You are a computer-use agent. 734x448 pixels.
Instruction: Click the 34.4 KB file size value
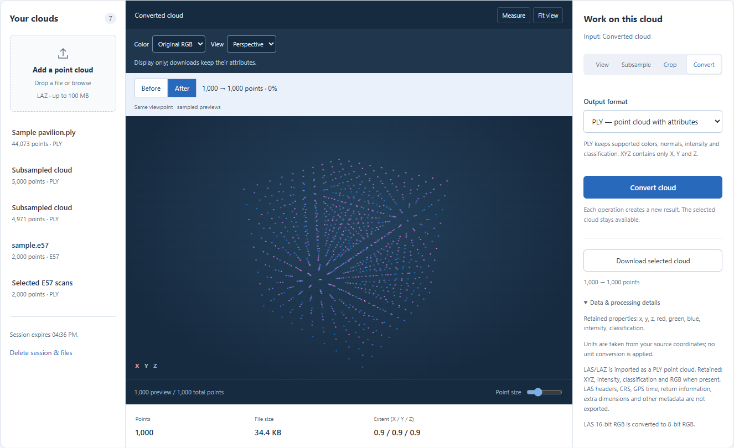click(x=268, y=433)
